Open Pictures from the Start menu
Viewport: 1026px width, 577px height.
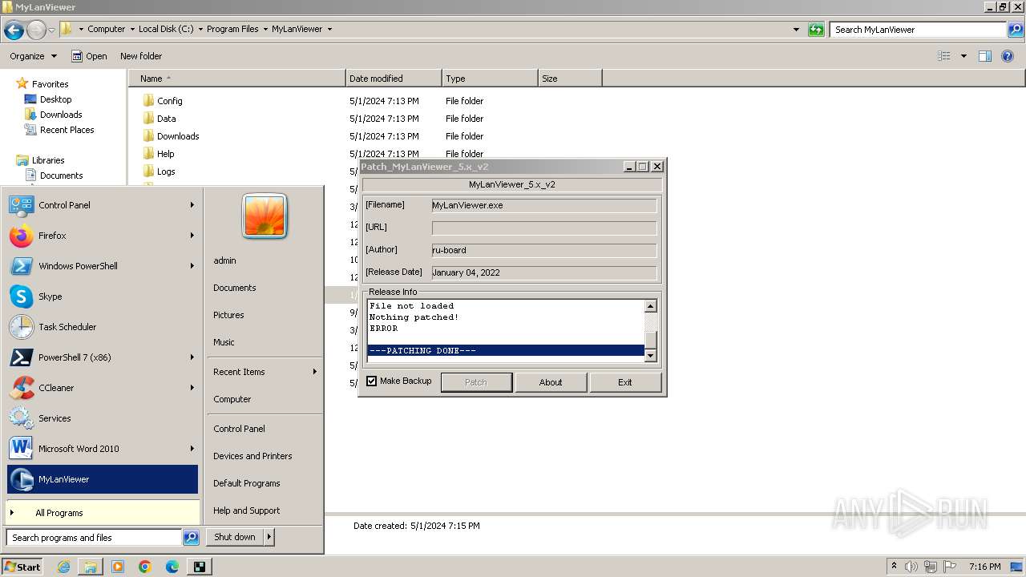(228, 315)
